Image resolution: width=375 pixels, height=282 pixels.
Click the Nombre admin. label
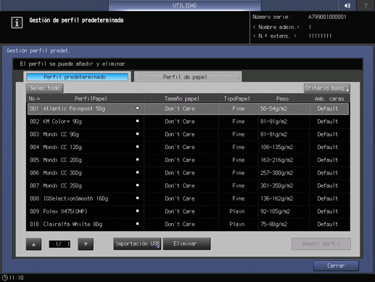tap(277, 27)
